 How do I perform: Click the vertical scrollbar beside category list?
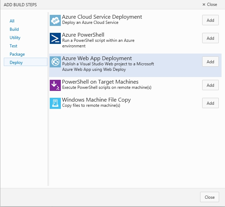coord(48,99)
